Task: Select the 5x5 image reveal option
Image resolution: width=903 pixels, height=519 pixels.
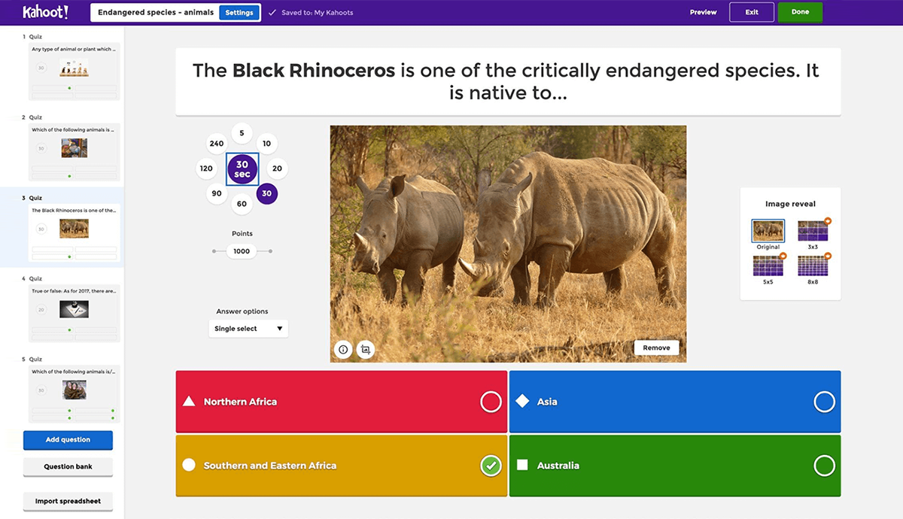Action: click(x=768, y=266)
